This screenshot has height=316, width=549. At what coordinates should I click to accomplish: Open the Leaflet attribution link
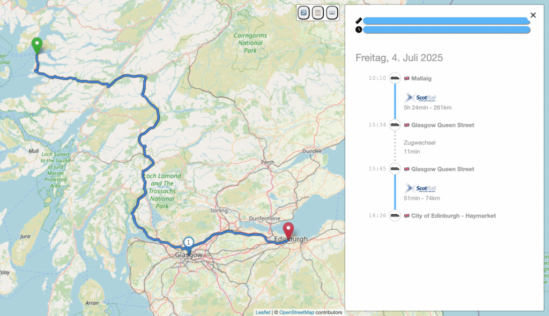[x=263, y=312]
